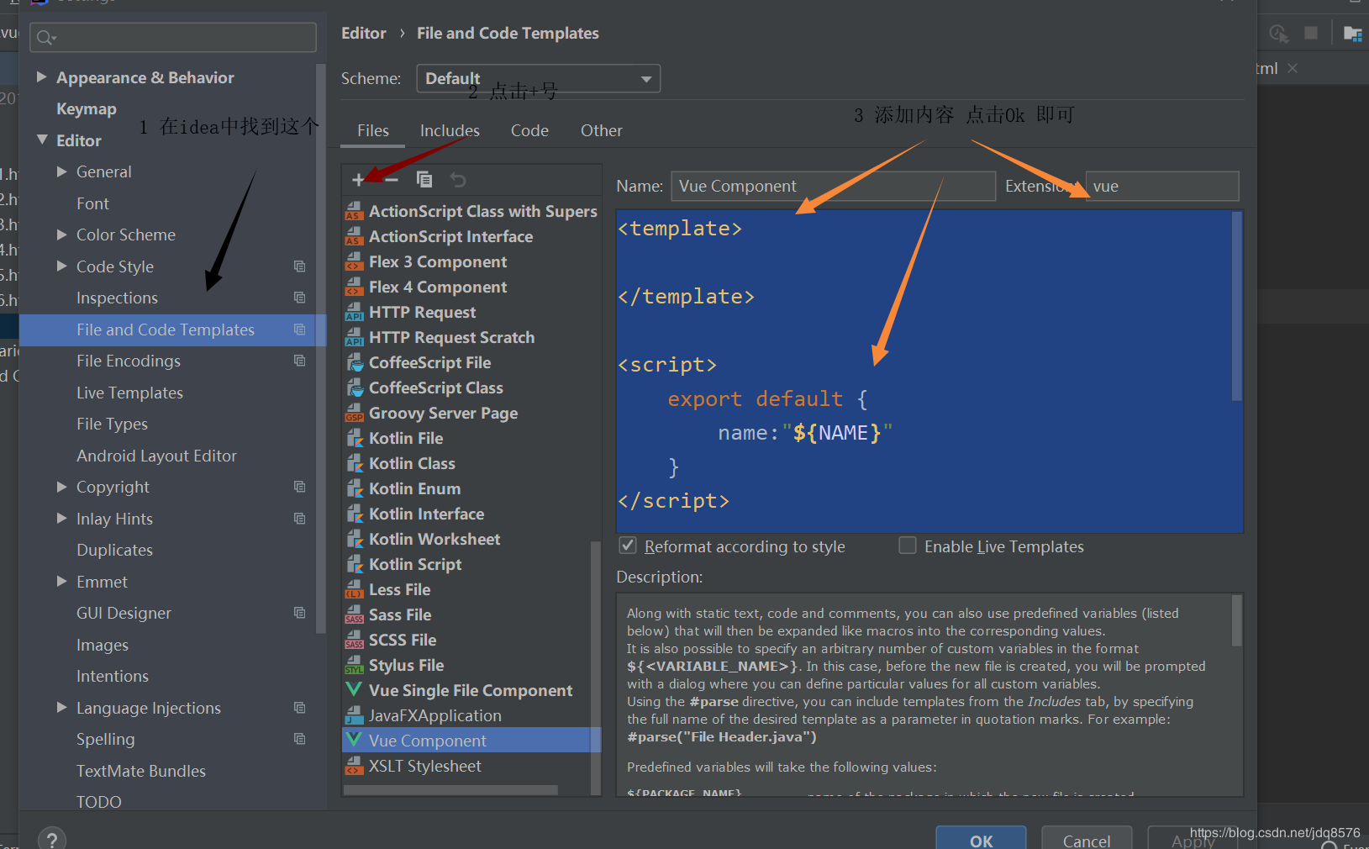This screenshot has height=849, width=1369.
Task: Click the minus icon to remove template
Action: pyautogui.click(x=392, y=179)
